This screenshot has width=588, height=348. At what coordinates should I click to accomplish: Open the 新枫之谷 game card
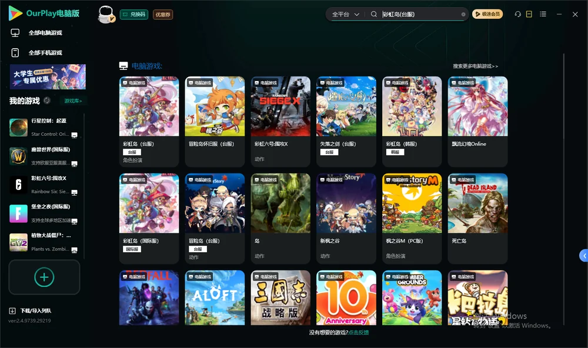(x=346, y=219)
